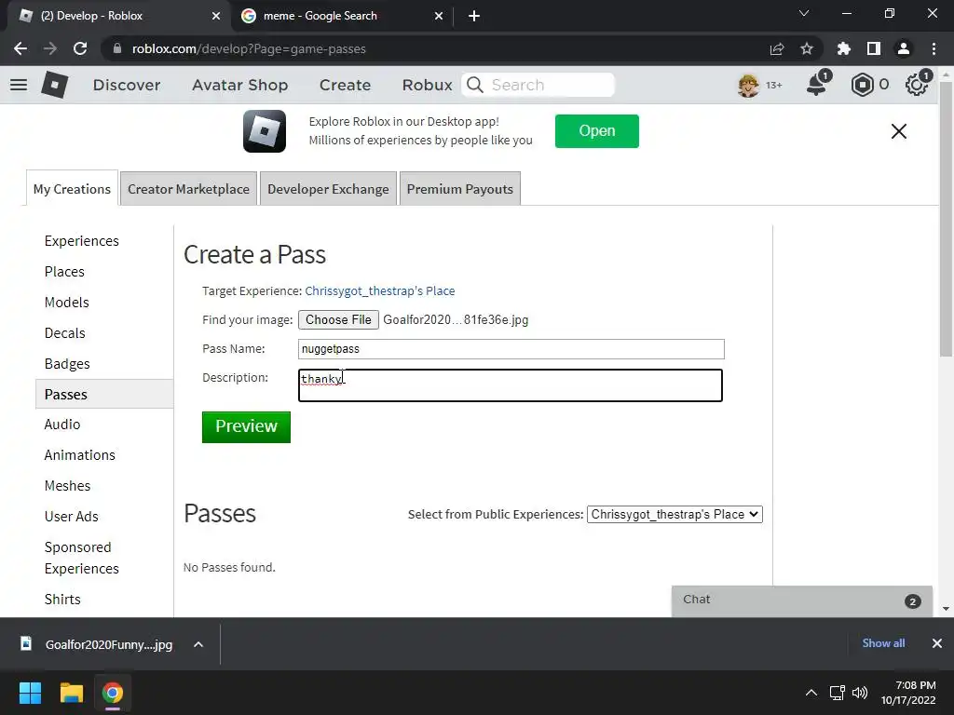The width and height of the screenshot is (954, 715).
Task: Select Badges in the sidebar
Action: click(67, 364)
